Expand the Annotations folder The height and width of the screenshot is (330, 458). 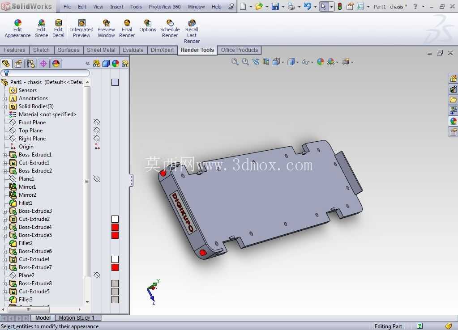coord(4,99)
